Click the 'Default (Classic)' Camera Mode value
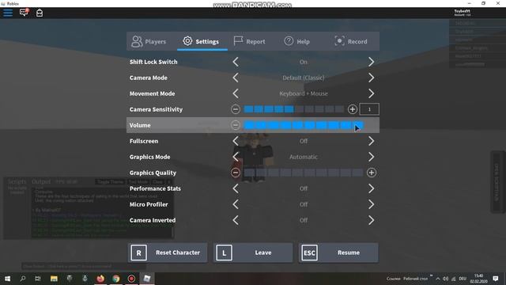Viewport: 506px width, 285px height. point(304,78)
